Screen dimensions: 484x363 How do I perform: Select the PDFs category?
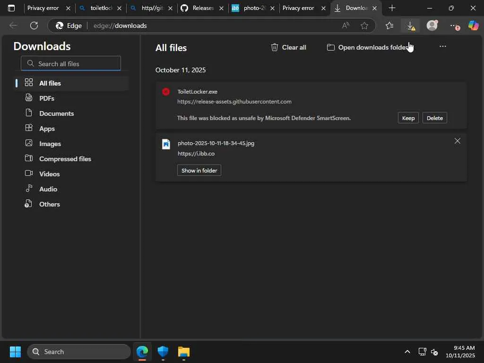(72, 98)
